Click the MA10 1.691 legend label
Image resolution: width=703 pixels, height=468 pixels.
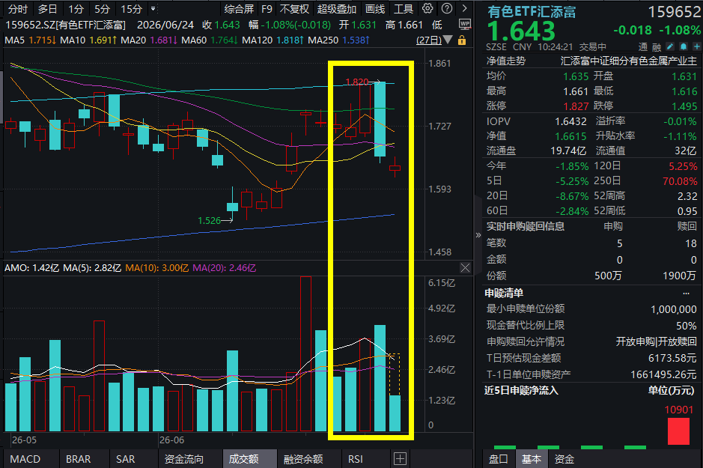pos(88,40)
